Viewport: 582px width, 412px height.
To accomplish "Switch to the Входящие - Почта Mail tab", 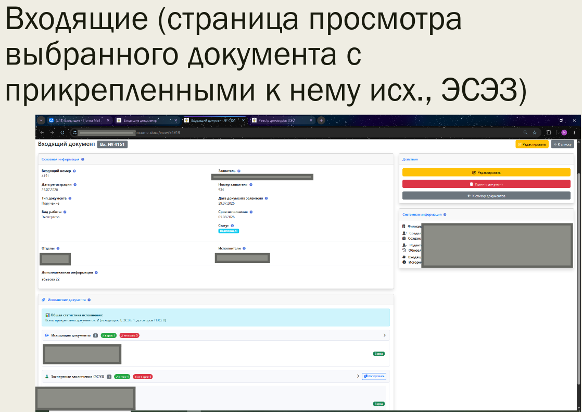I will pos(78,120).
